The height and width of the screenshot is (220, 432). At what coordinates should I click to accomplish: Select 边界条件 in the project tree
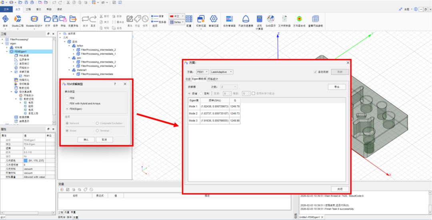coord(24,59)
